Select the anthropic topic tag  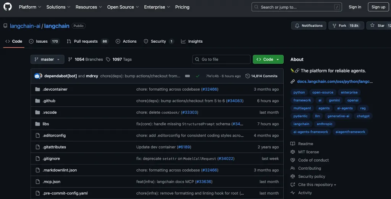325,124
